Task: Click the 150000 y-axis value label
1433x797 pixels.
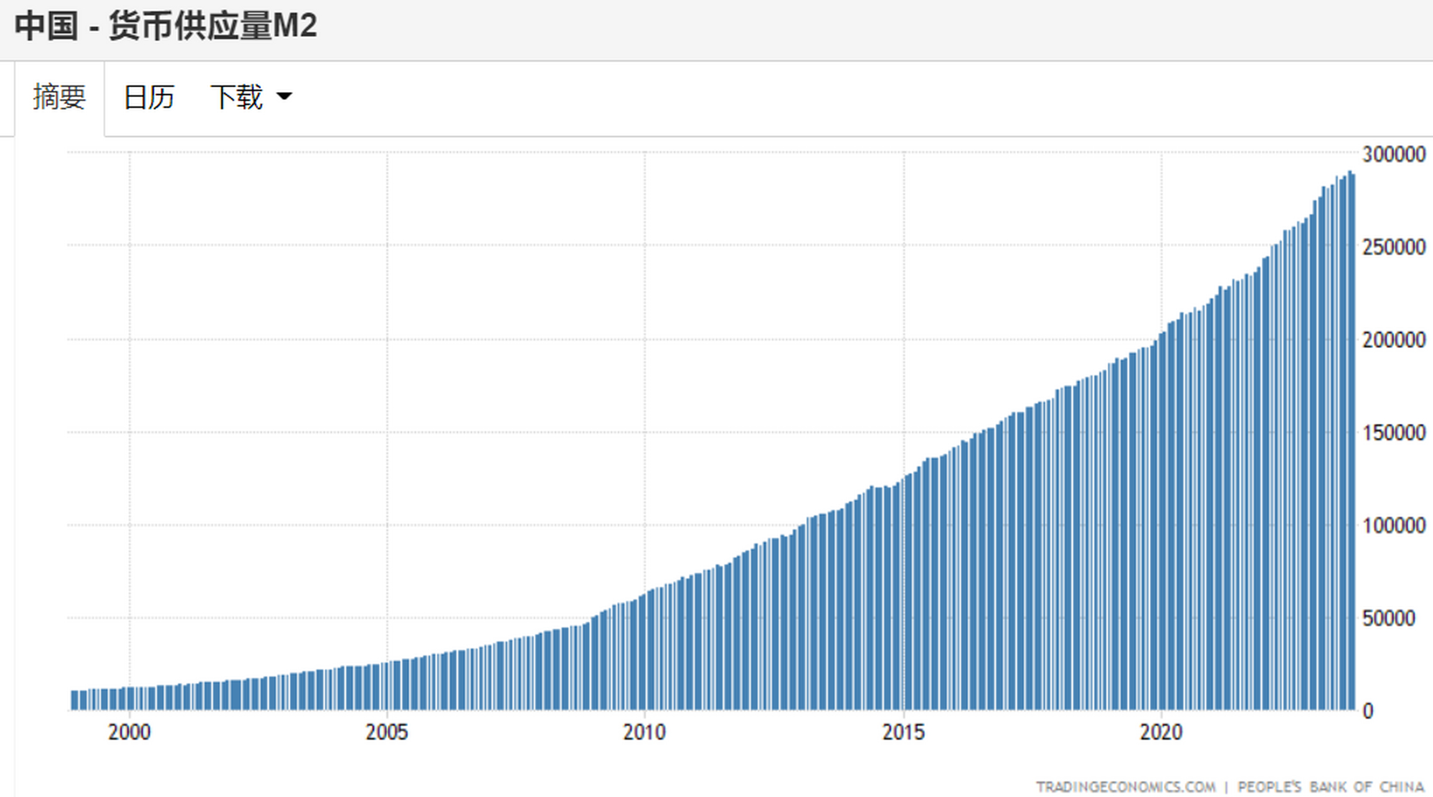Action: [1394, 433]
